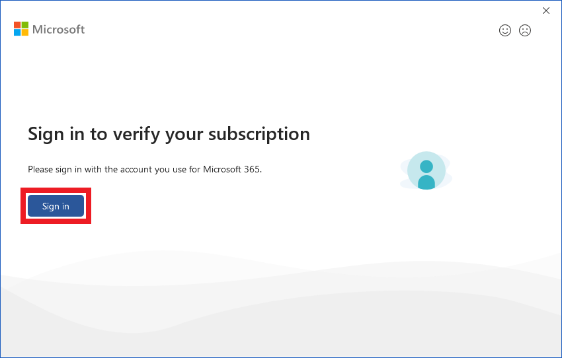Click the blue Sign in button
The width and height of the screenshot is (562, 358).
point(56,206)
